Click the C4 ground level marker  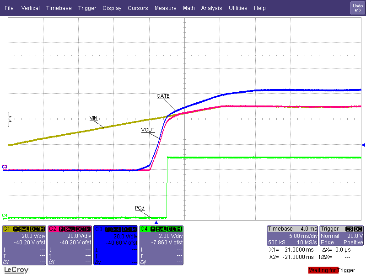tap(5, 216)
